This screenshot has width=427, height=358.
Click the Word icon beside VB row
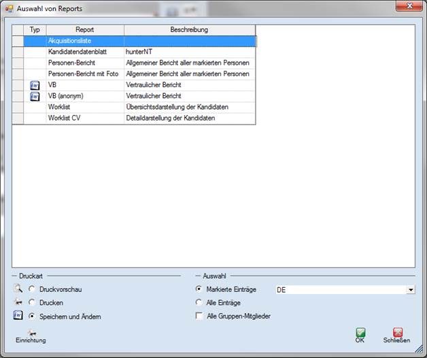(35, 85)
